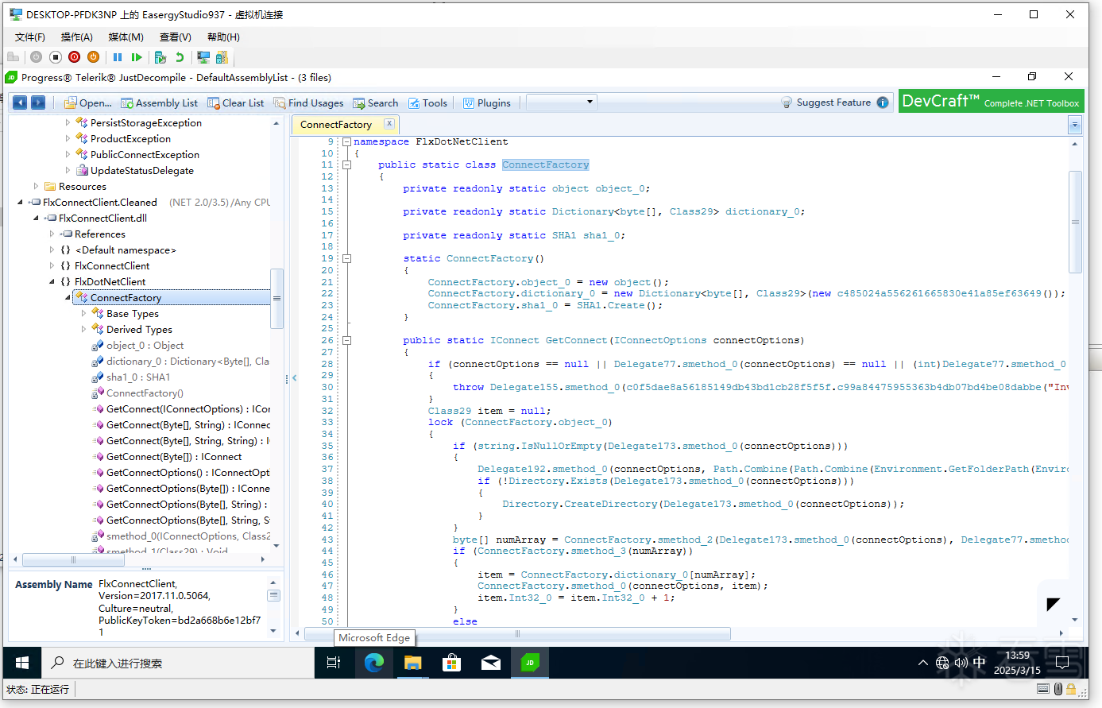Open the 媒体(M) menu
The image size is (1102, 708).
click(126, 37)
